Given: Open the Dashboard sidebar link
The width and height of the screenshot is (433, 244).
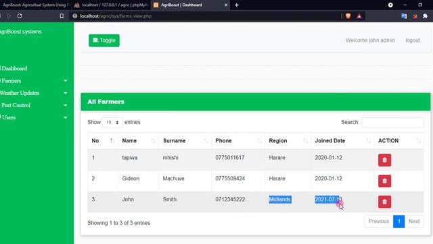Looking at the screenshot, I should 14,68.
